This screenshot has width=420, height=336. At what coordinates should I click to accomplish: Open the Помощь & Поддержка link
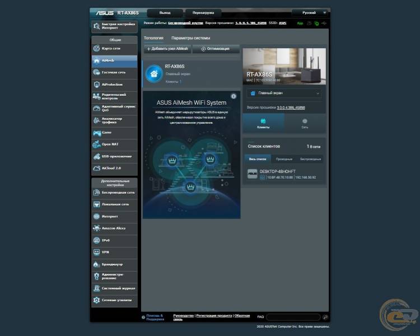(x=155, y=318)
